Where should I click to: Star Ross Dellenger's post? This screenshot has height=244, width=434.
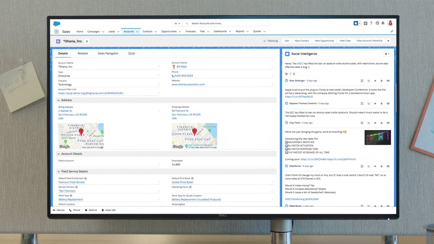pyautogui.click(x=381, y=81)
